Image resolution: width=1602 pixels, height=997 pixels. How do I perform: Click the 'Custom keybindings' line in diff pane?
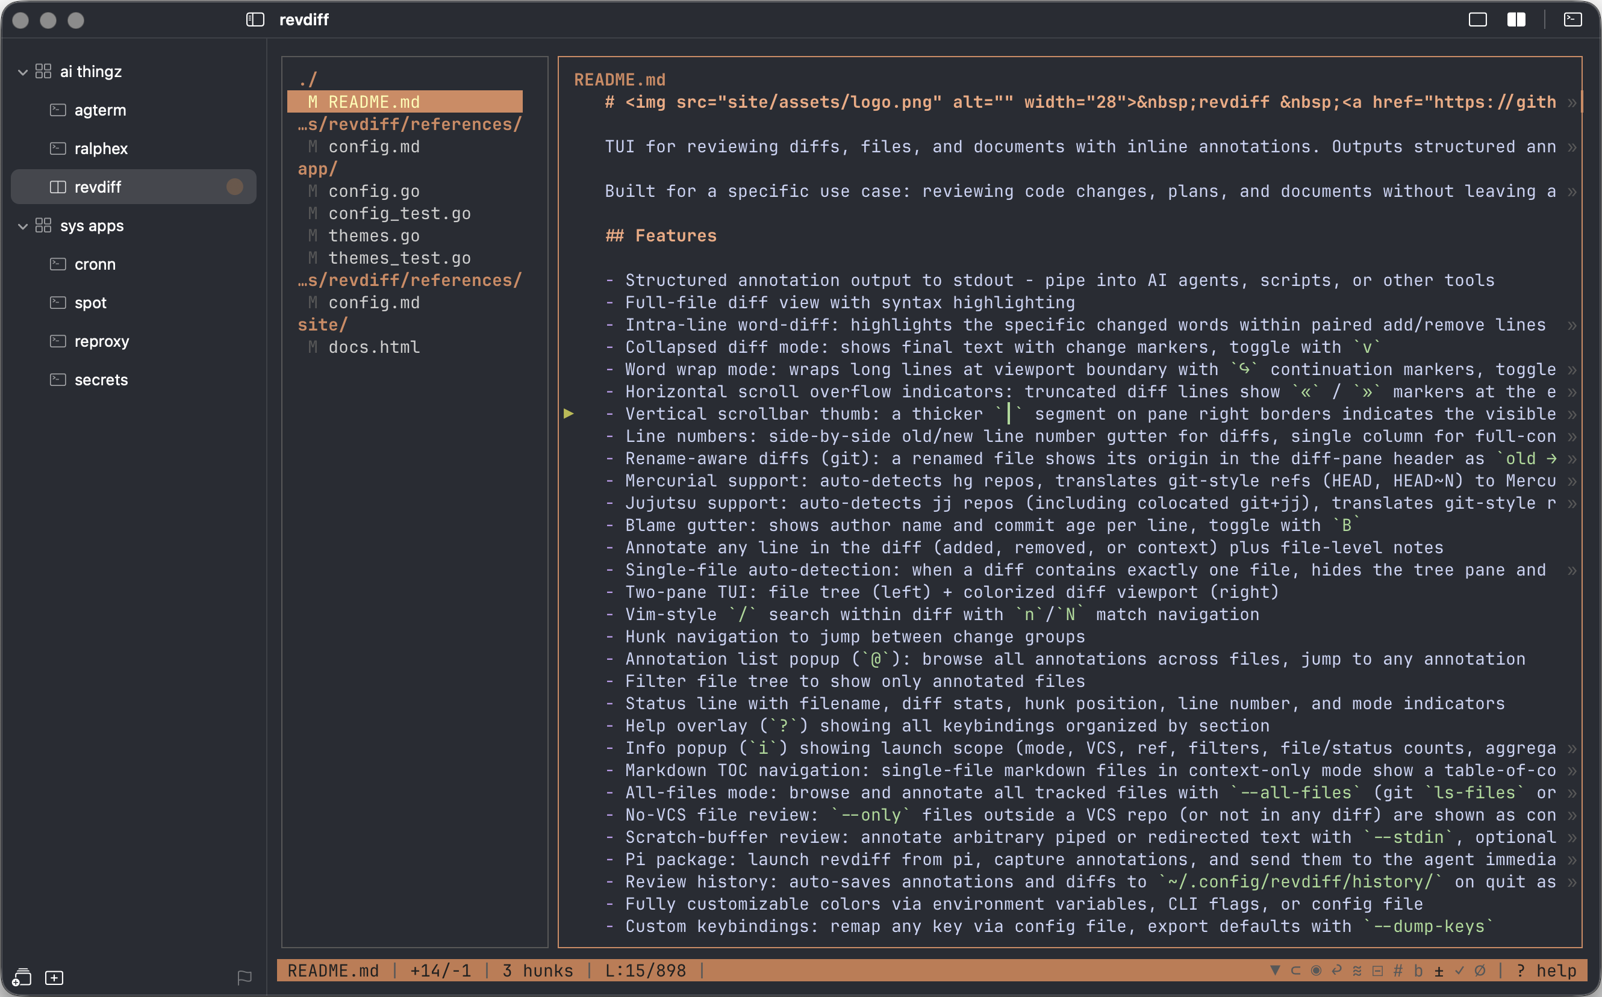click(1049, 927)
